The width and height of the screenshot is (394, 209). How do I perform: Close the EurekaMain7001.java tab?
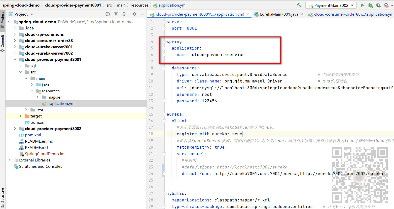click(x=302, y=14)
